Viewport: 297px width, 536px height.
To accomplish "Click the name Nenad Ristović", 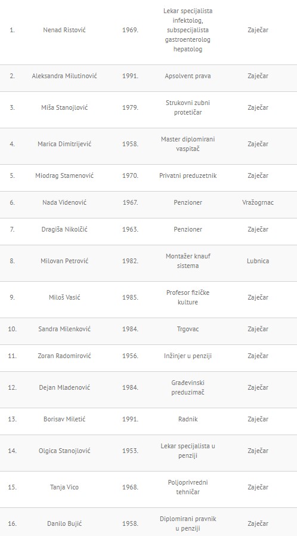I will coord(64,30).
